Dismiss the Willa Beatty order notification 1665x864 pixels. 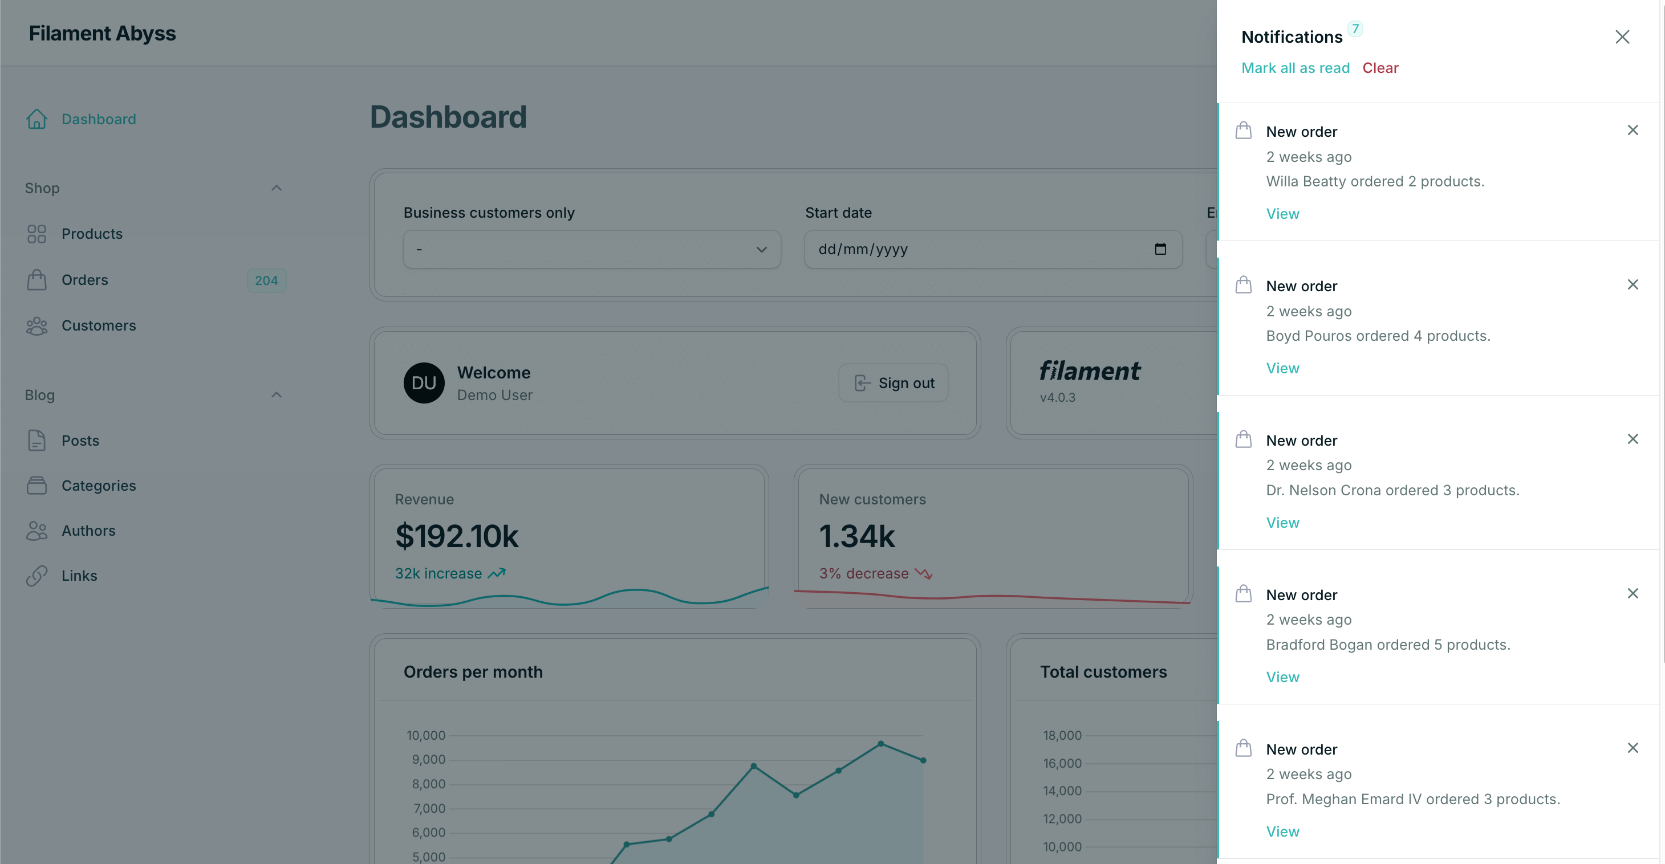1632,131
